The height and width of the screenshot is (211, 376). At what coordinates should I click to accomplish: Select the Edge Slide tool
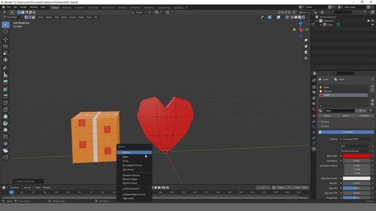tap(5, 137)
